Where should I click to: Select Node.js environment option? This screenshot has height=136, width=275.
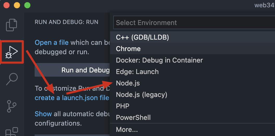point(128,83)
